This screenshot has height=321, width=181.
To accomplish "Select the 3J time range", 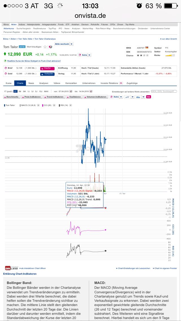I will click(x=33, y=91).
